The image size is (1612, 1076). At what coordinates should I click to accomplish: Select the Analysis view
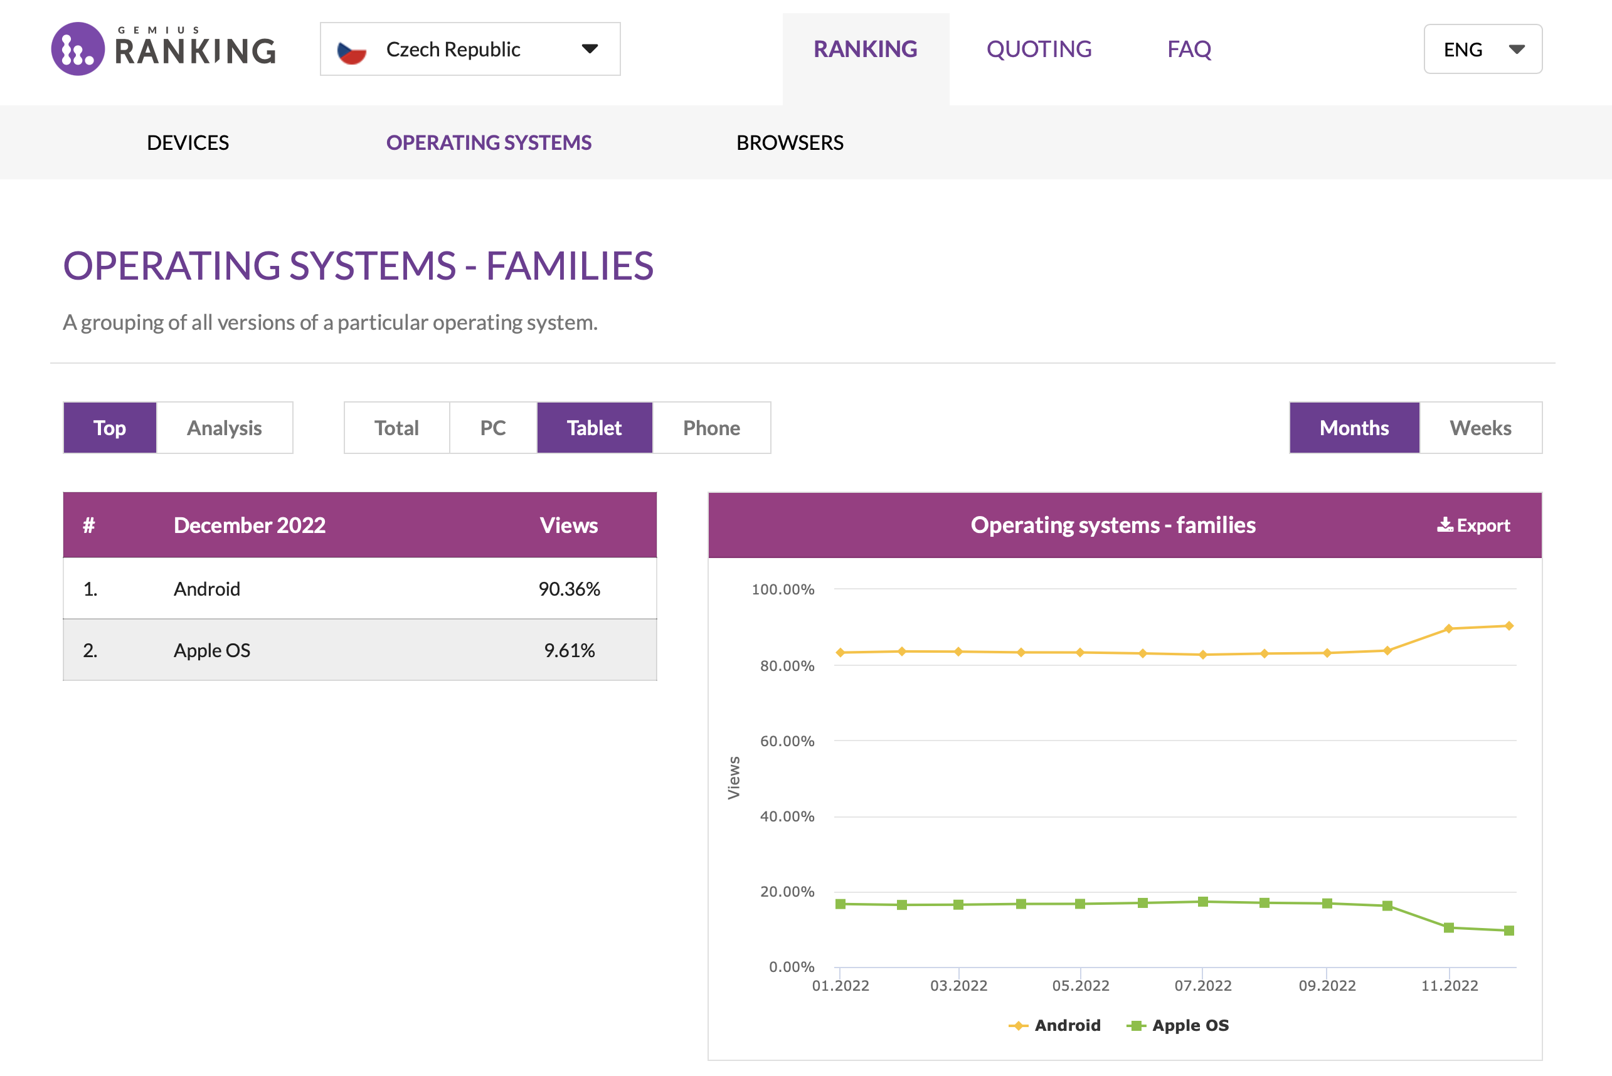click(x=224, y=428)
